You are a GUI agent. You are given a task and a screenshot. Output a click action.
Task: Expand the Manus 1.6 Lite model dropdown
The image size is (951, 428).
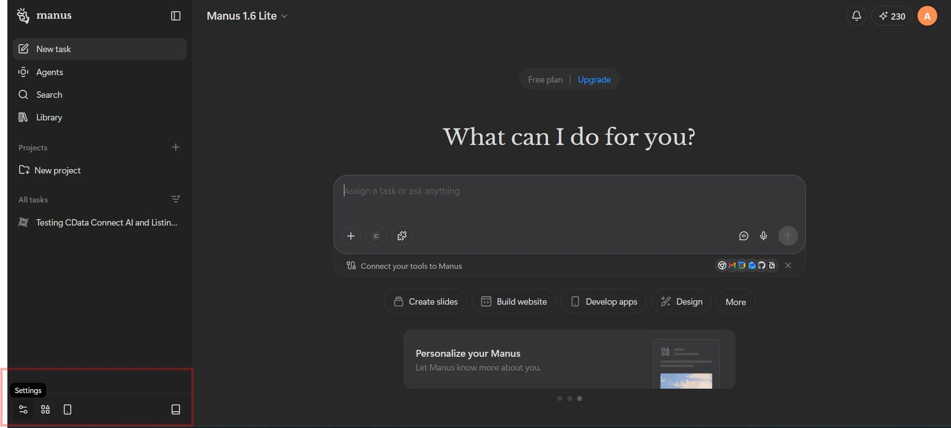pyautogui.click(x=247, y=16)
